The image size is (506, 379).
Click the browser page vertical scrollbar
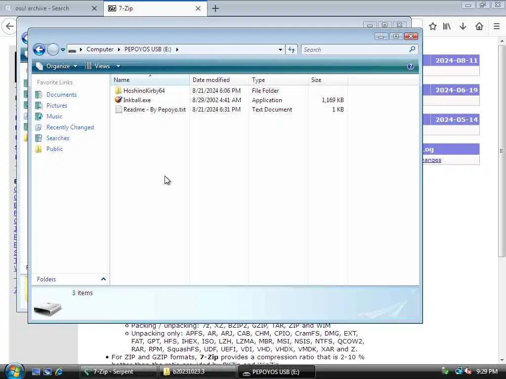[x=502, y=151]
